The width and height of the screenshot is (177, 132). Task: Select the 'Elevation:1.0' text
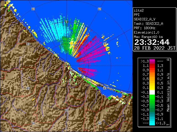click(147, 32)
